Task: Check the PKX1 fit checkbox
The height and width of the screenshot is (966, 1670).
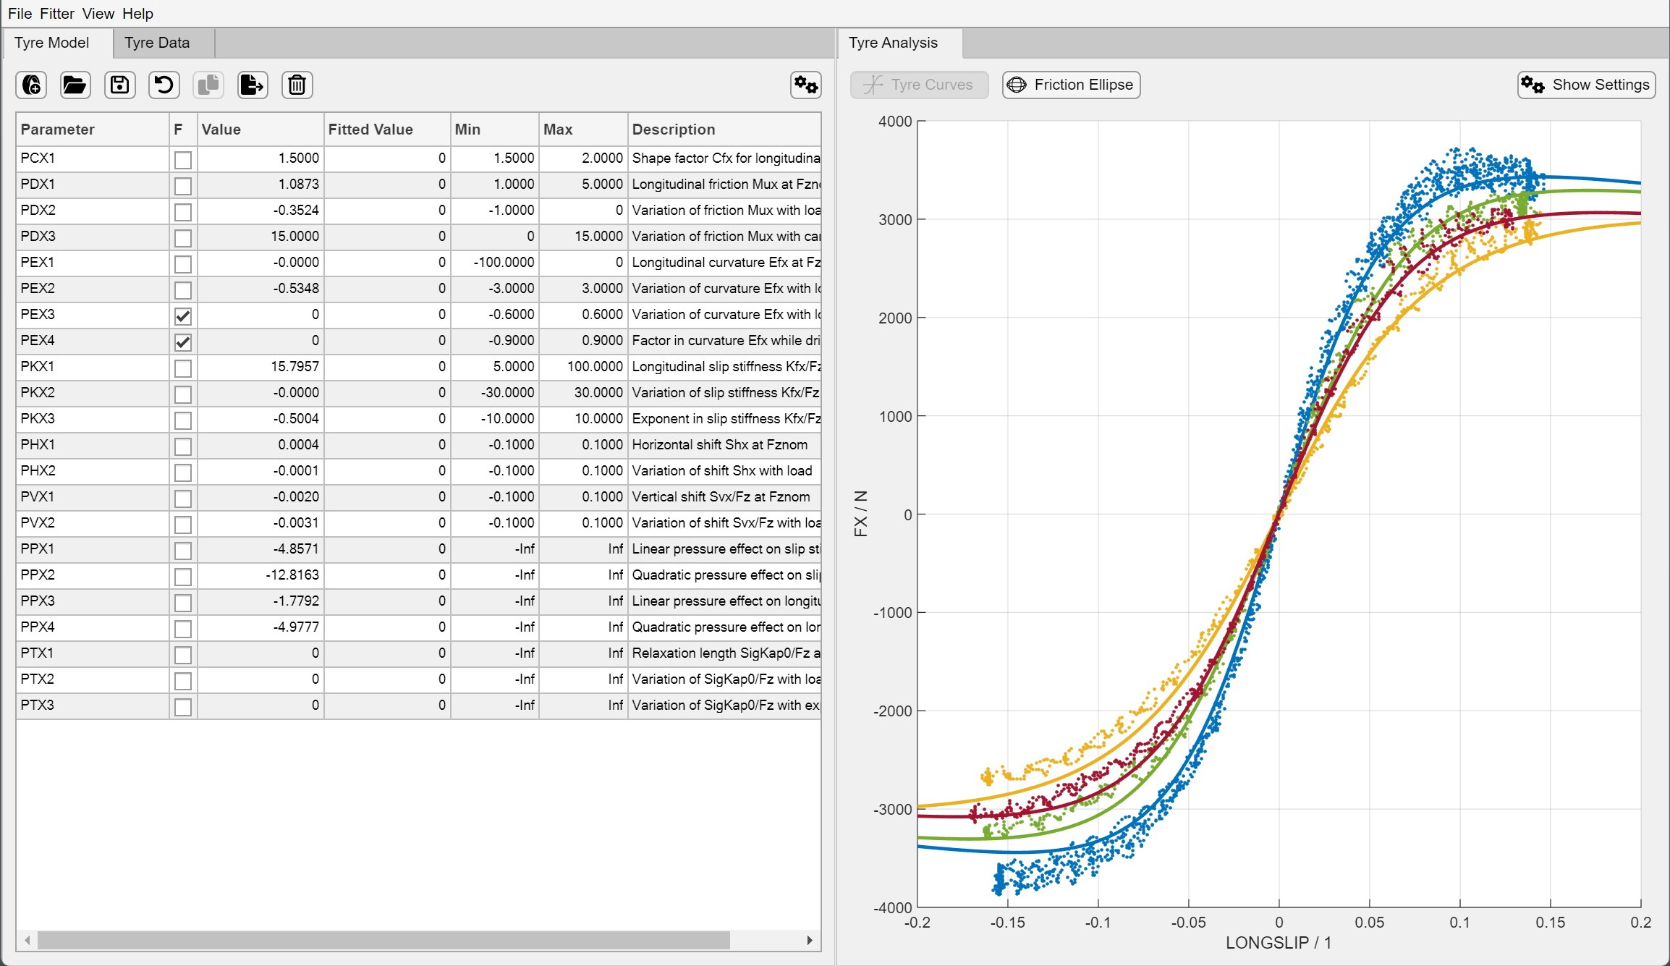Action: pyautogui.click(x=183, y=368)
